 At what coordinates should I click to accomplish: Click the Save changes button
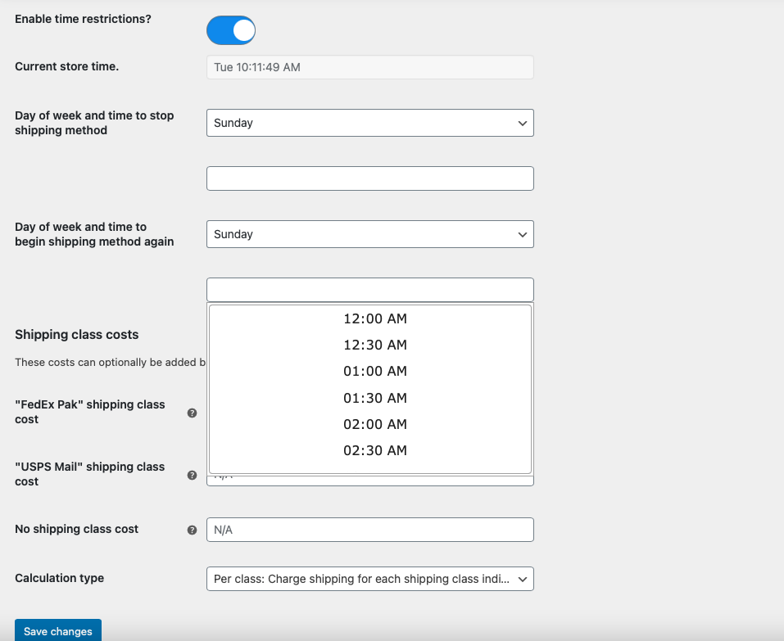point(58,631)
